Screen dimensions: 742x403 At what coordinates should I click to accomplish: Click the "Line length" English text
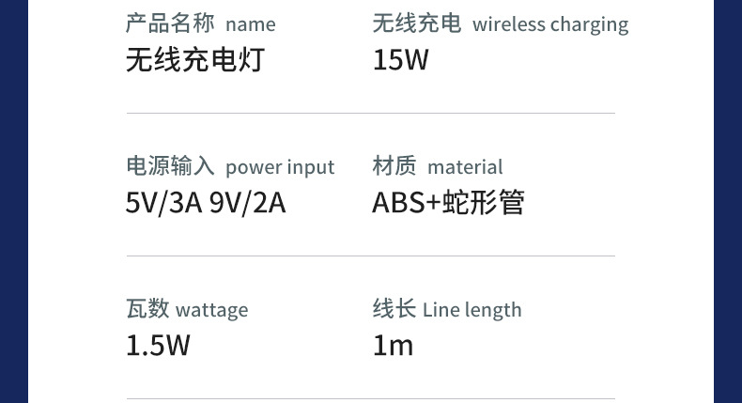(471, 310)
